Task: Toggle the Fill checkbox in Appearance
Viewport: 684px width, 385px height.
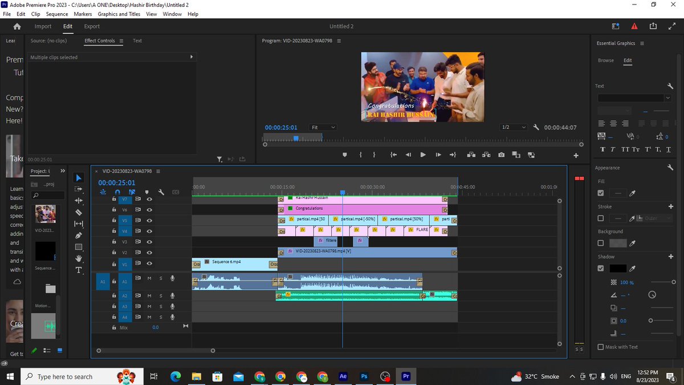Action: point(601,193)
